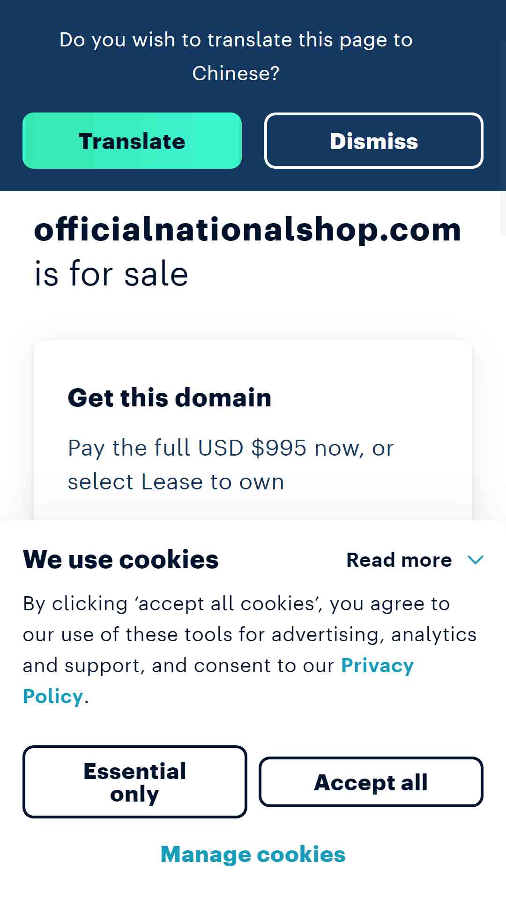Choose Essential only cookies
This screenshot has height=900, width=506.
click(135, 782)
